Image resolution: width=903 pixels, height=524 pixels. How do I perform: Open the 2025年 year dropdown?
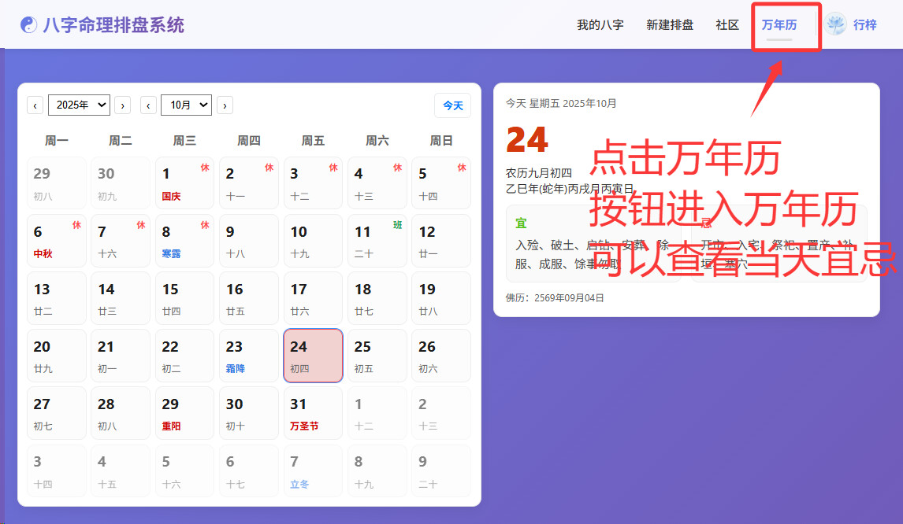(x=79, y=105)
